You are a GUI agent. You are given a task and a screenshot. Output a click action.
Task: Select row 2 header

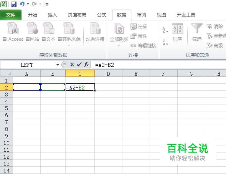(7, 87)
